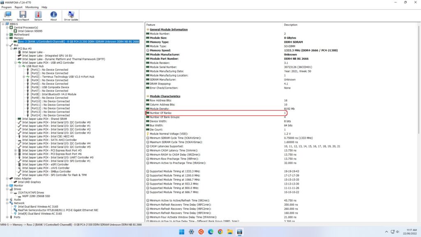
Task: Expand the Motherboard tree node
Action: 7,35
